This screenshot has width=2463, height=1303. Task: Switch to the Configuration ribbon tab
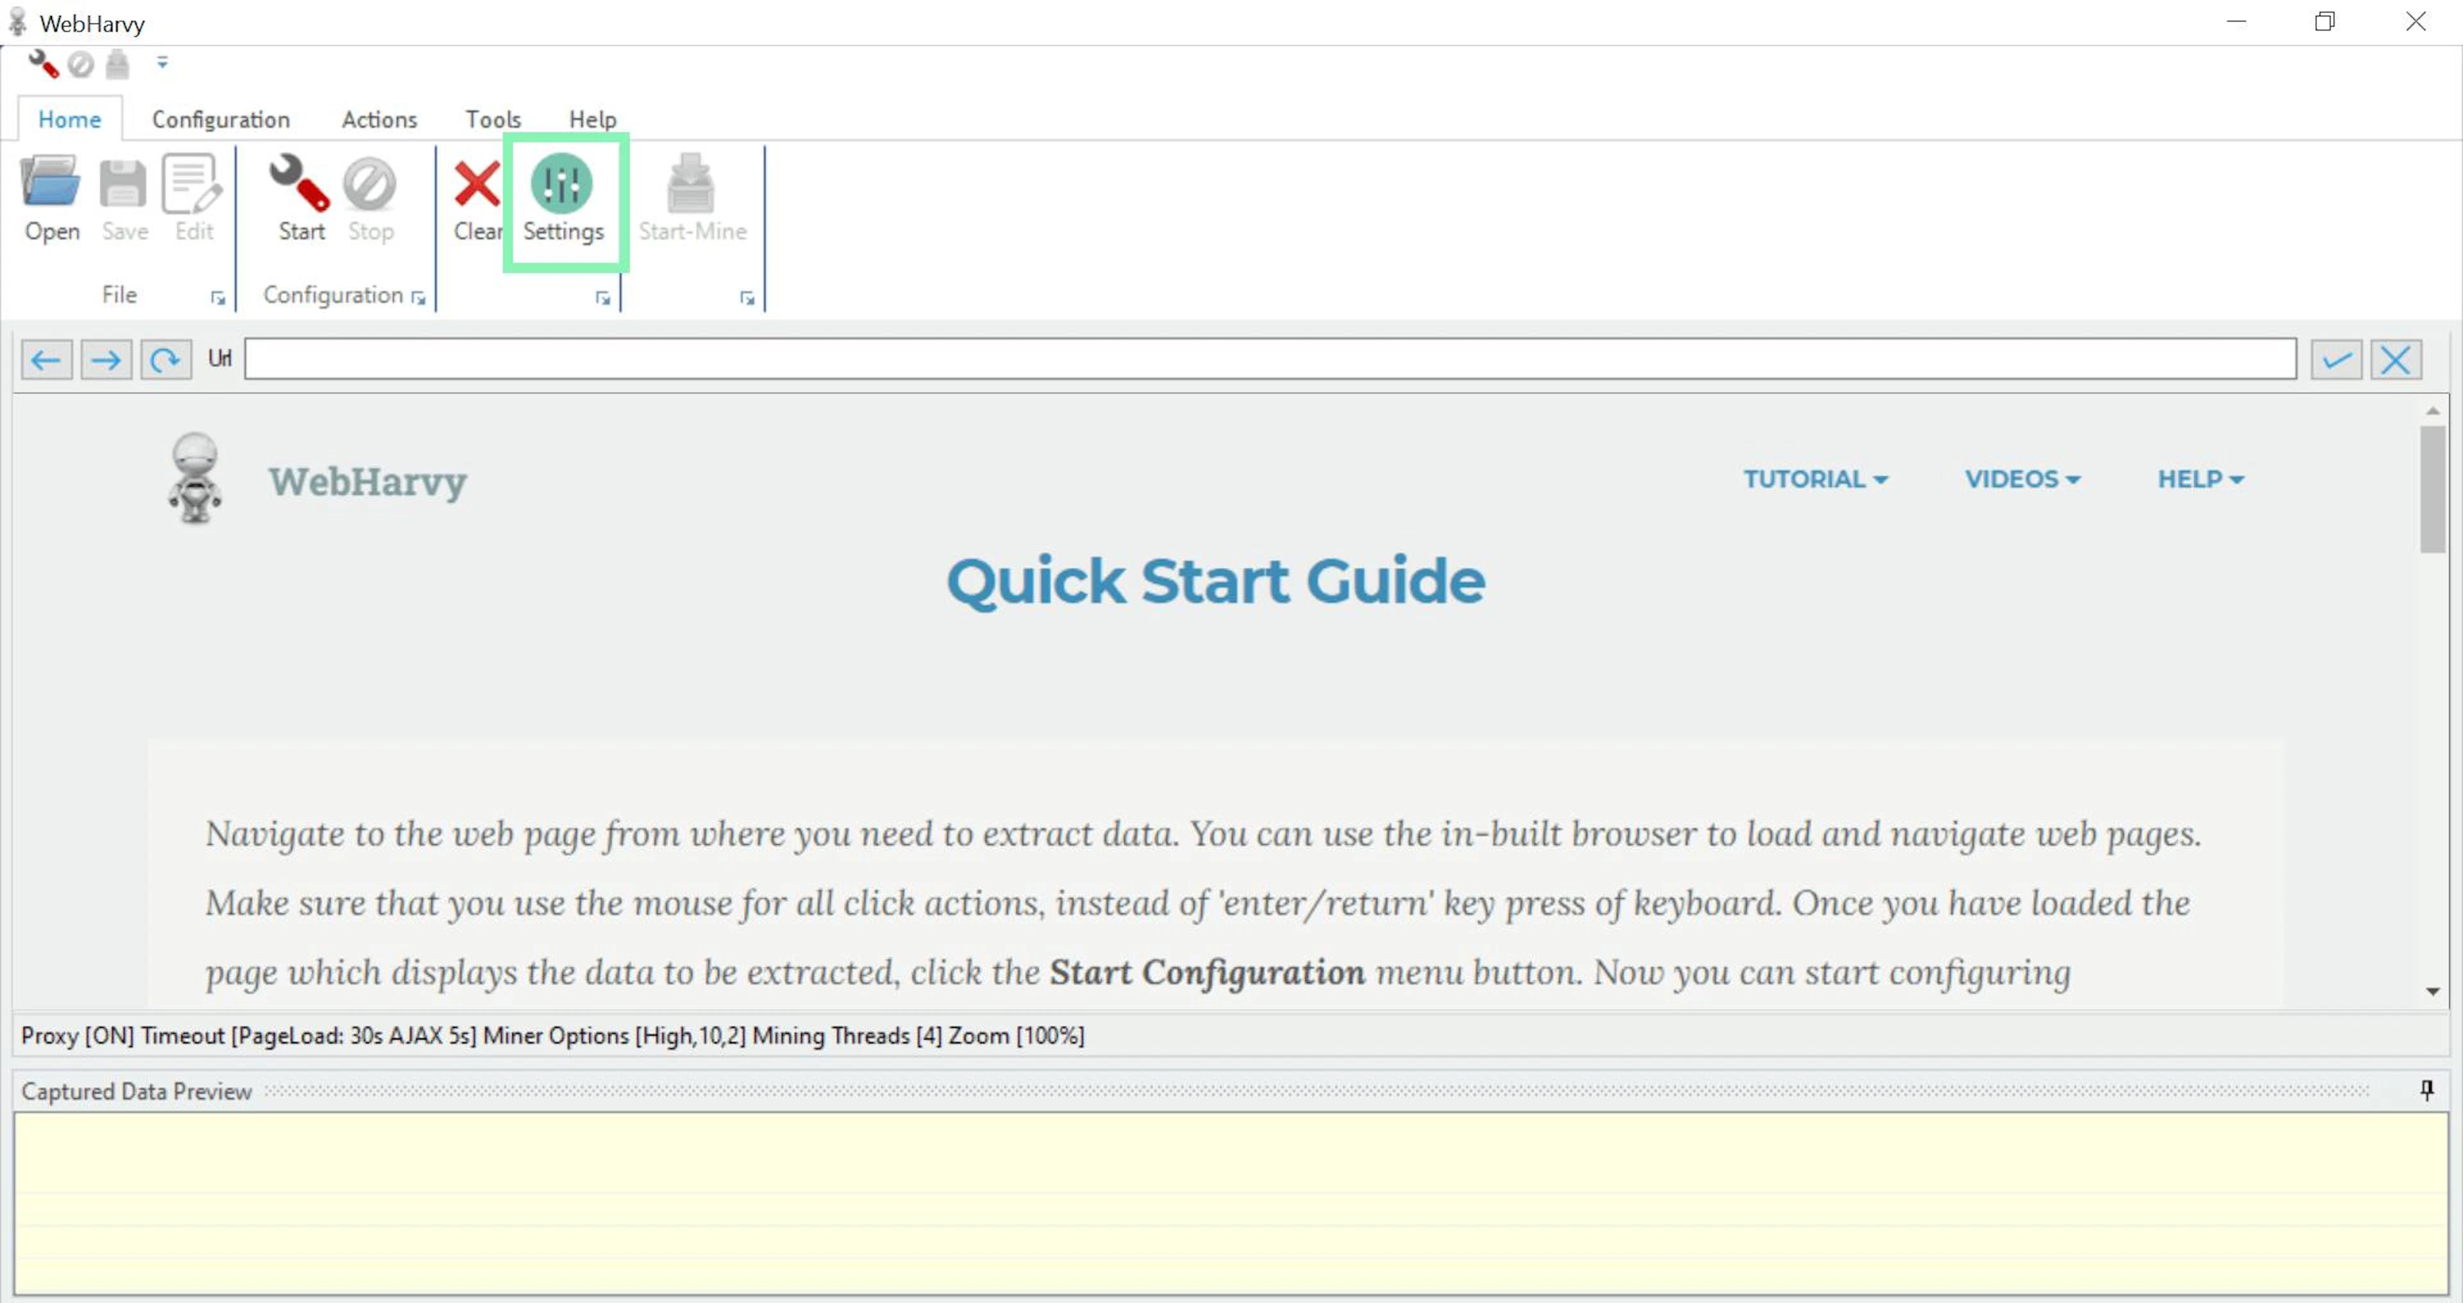[x=221, y=119]
